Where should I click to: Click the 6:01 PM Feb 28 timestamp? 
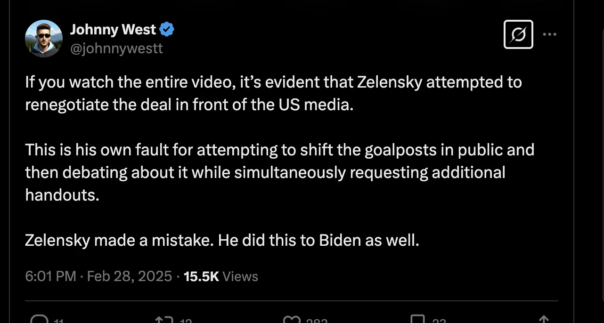point(98,276)
